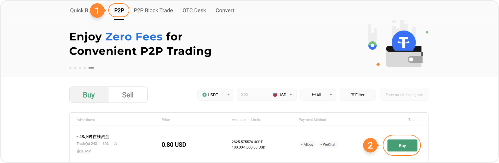The image size is (499, 163).
Task: Open advertiser 48小时在线资金 profile
Action: (94, 136)
